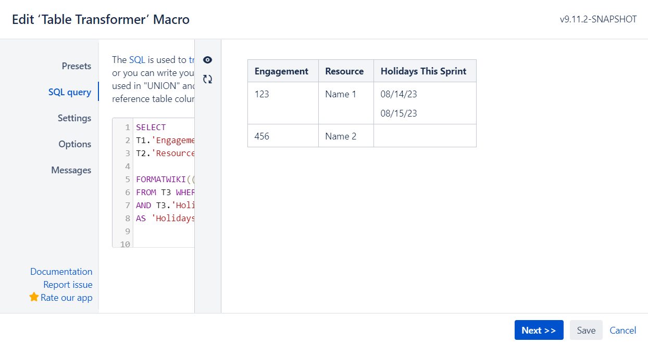Toggle the preview eye icon
This screenshot has height=344, width=648.
[x=207, y=60]
